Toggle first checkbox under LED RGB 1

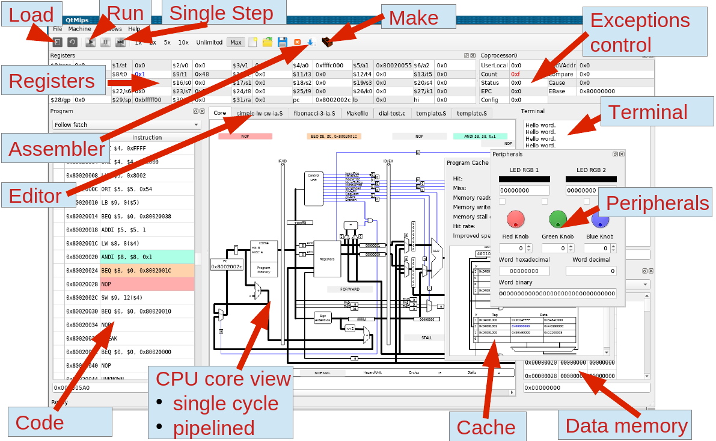click(x=503, y=201)
